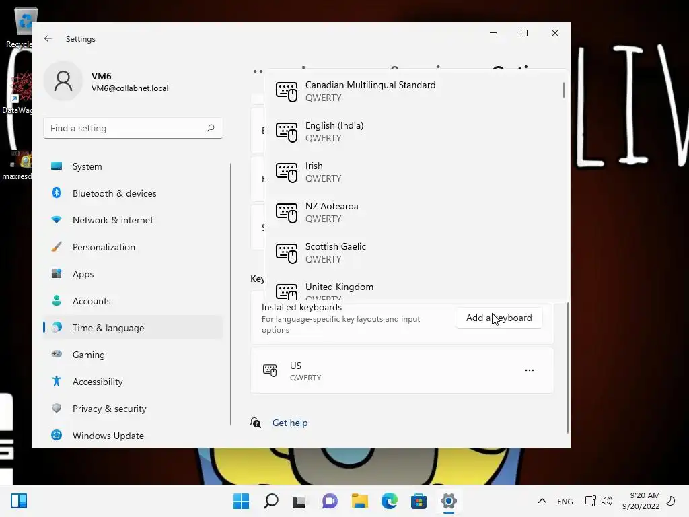Open the US keyboard more options menu

tap(530, 370)
